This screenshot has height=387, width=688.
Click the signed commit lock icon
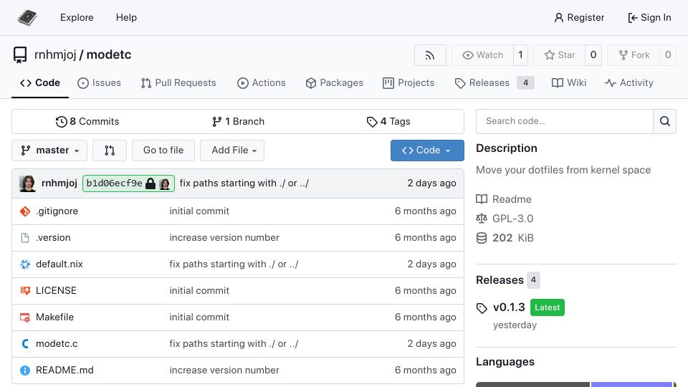pos(150,183)
